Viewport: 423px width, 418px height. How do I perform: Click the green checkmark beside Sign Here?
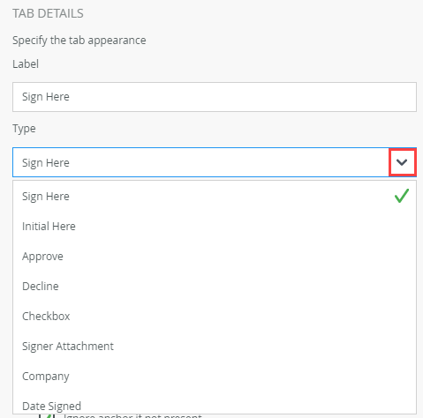402,196
